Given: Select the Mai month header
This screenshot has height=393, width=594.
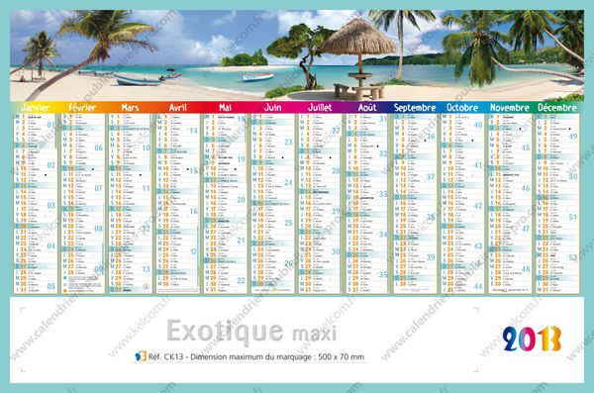Looking at the screenshot, I should point(225,108).
